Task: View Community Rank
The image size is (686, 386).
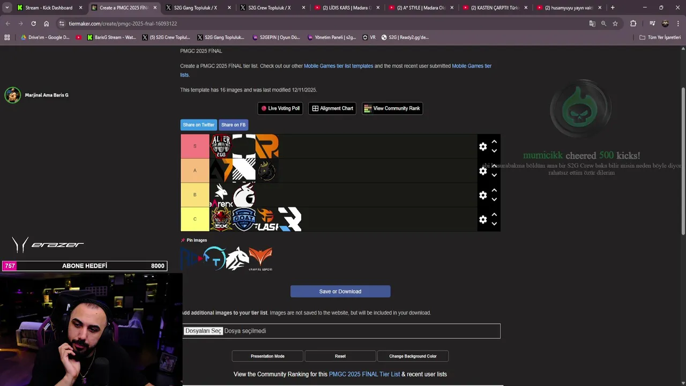Action: pos(392,108)
